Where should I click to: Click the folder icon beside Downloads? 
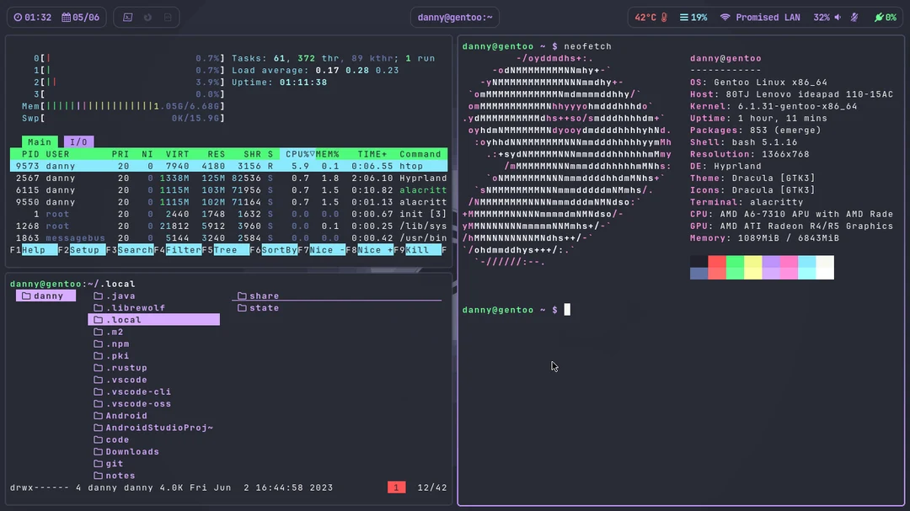(98, 452)
